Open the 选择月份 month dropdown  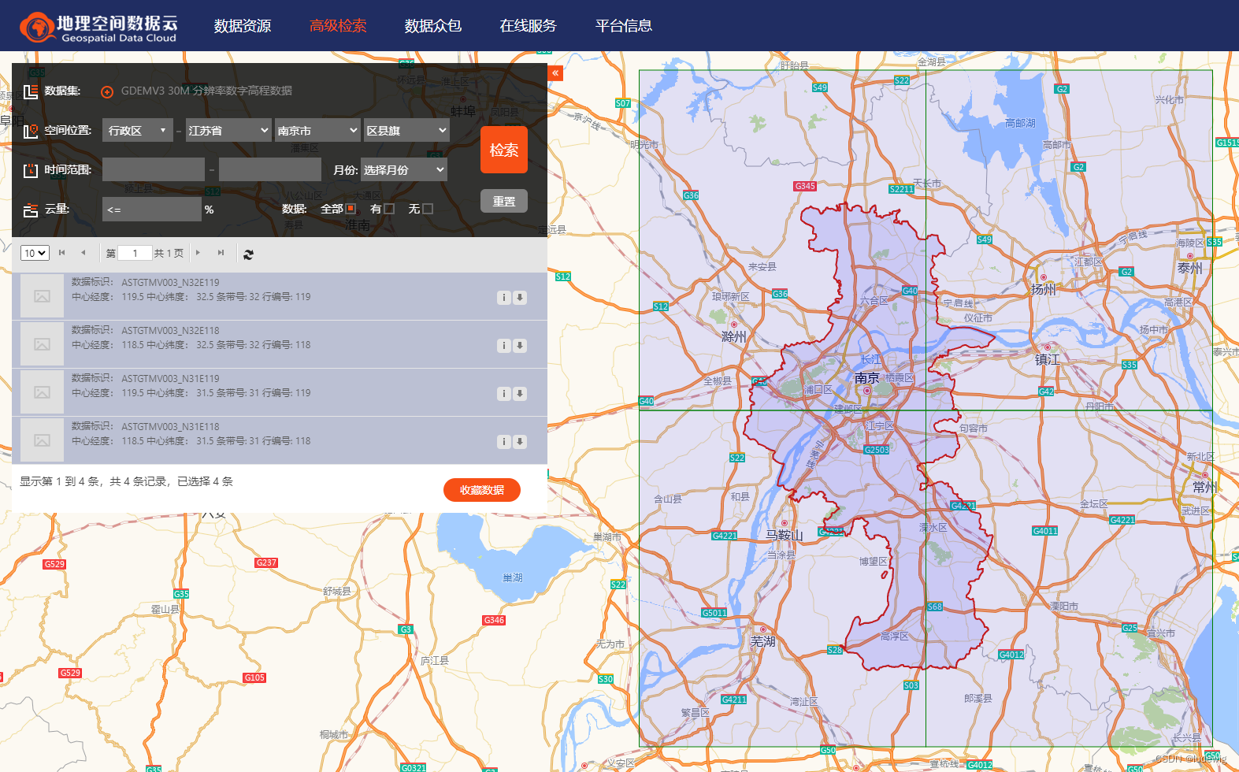pos(404,169)
